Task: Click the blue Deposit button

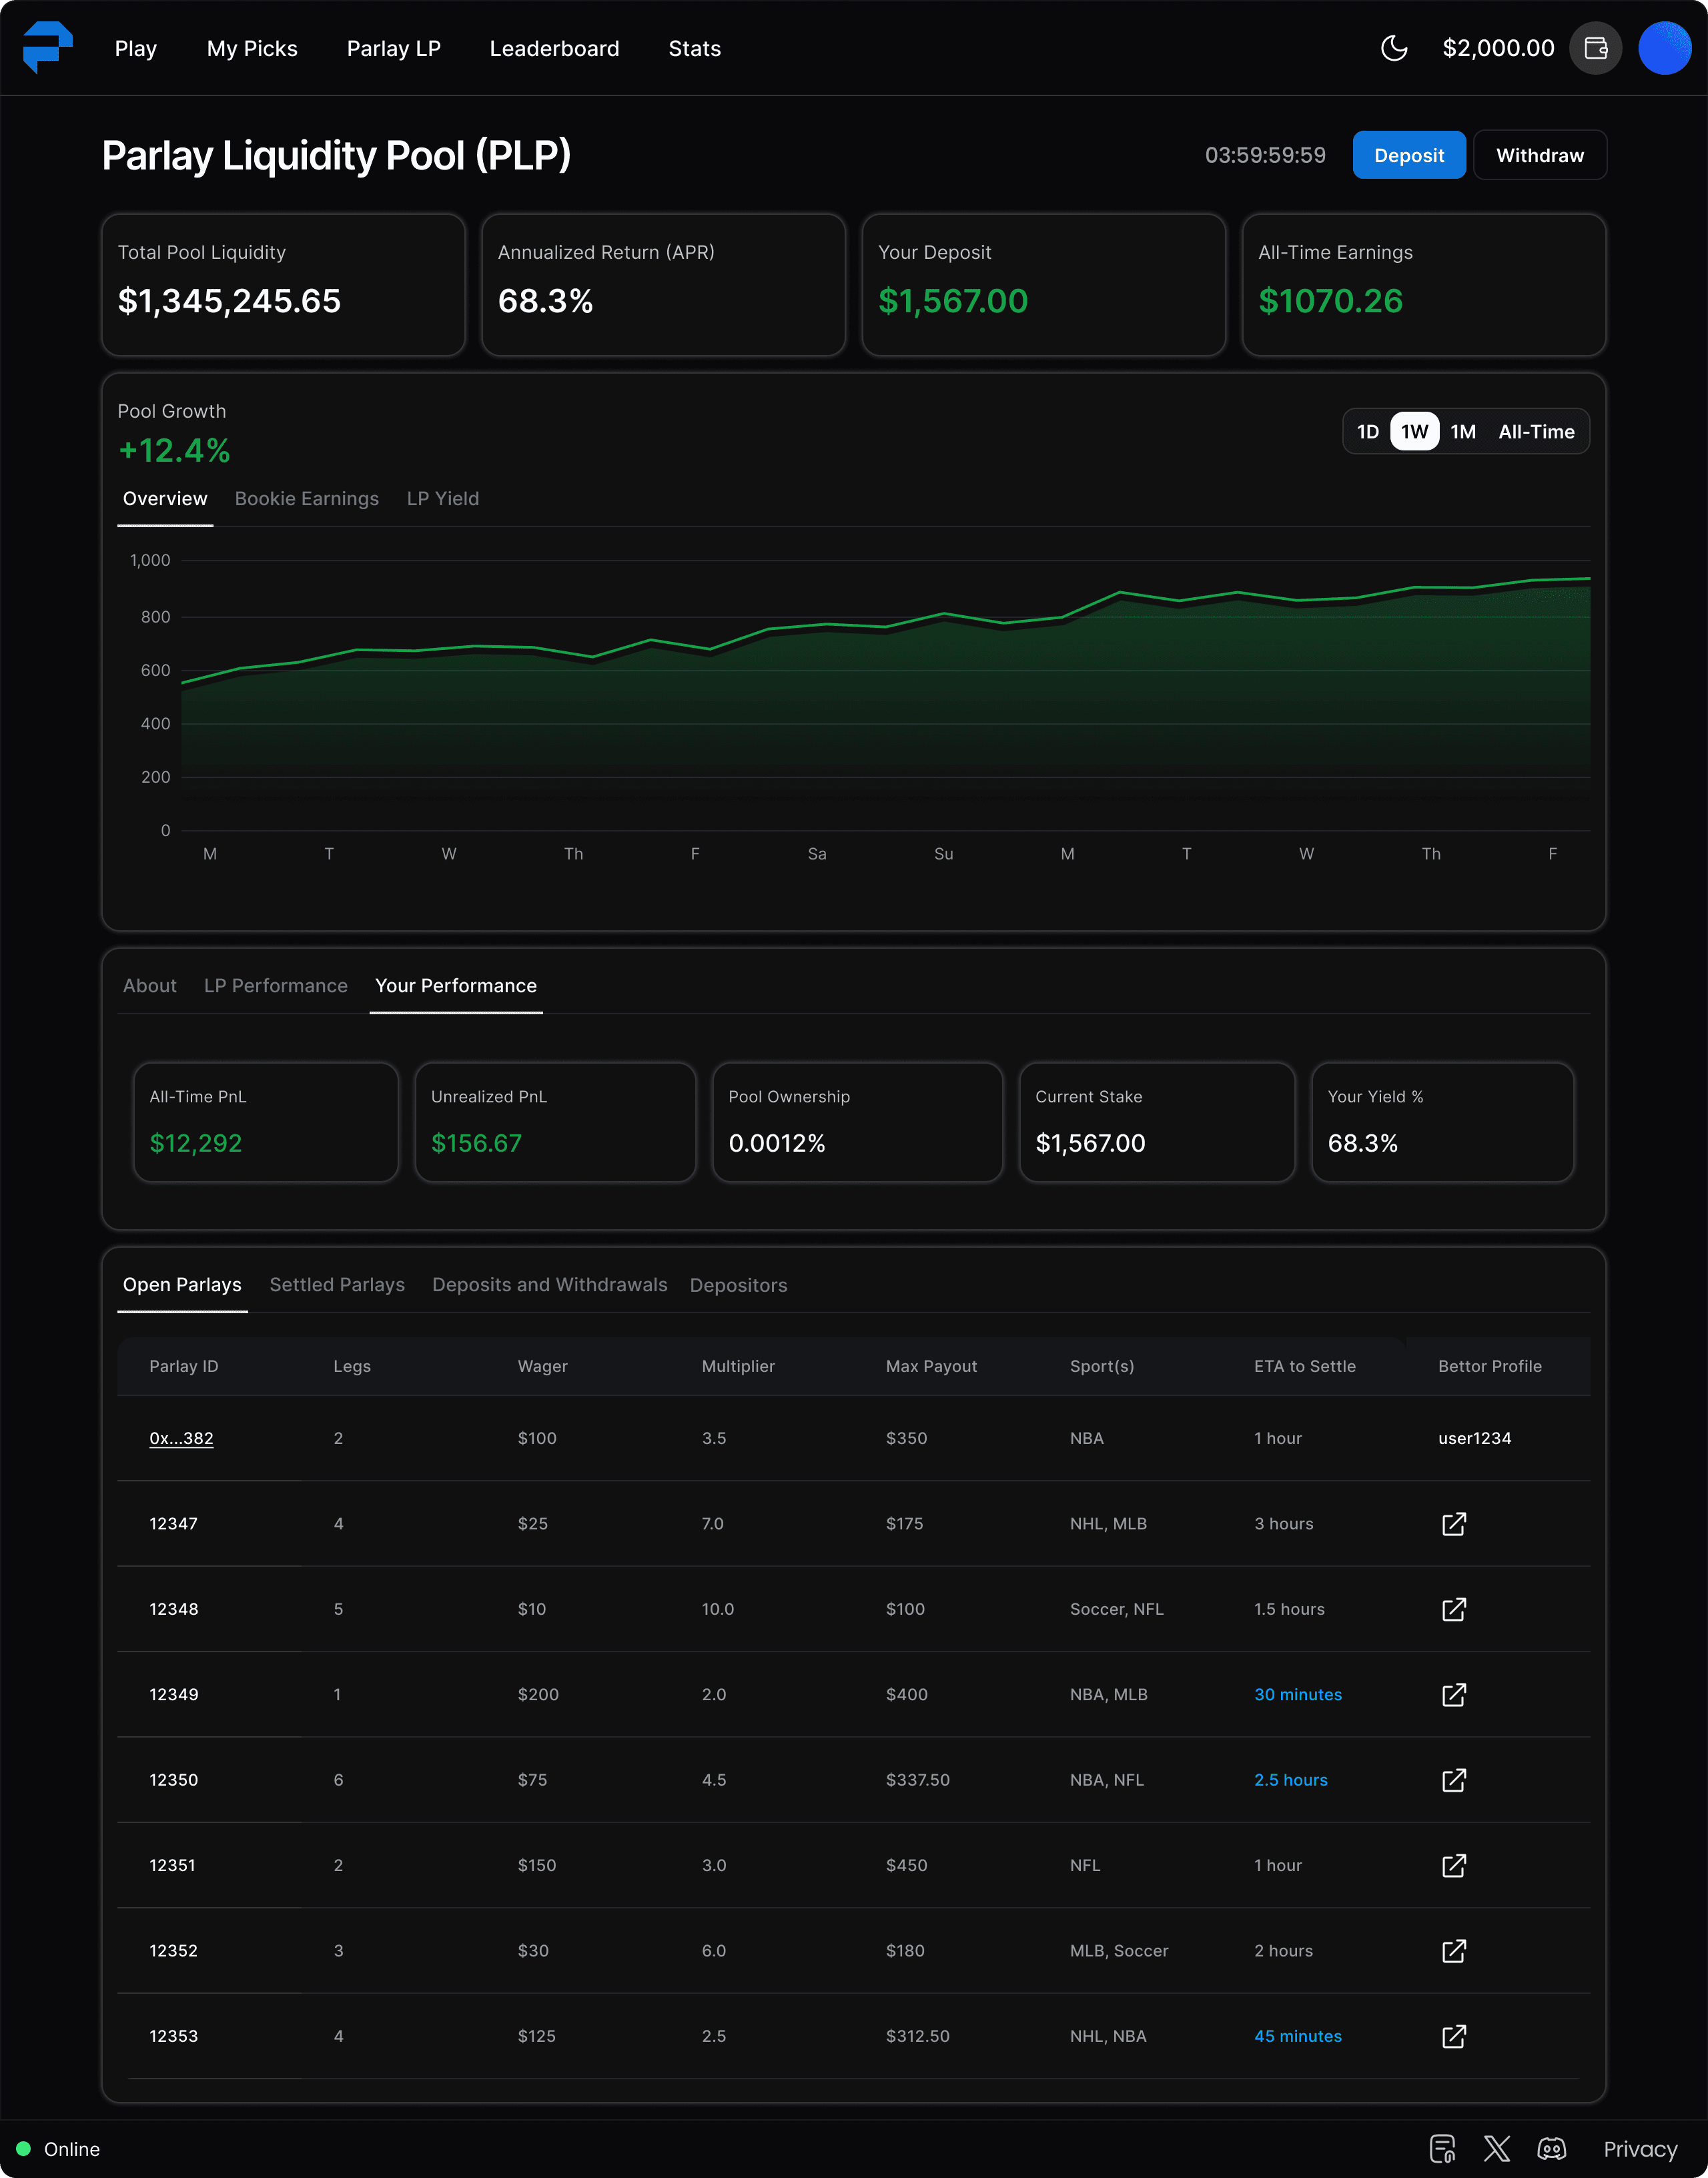Action: click(x=1408, y=155)
